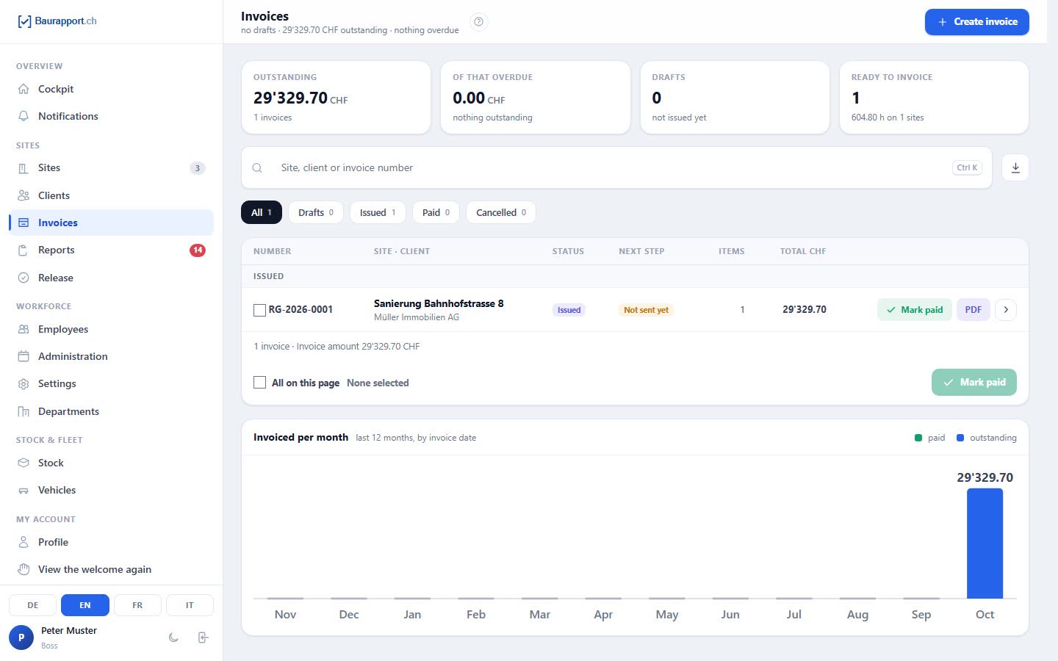Expand invoice row with chevron arrow
This screenshot has width=1058, height=661.
(1006, 310)
